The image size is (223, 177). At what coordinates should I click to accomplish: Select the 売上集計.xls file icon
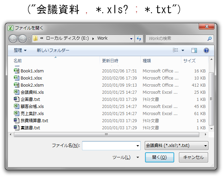point(17,113)
